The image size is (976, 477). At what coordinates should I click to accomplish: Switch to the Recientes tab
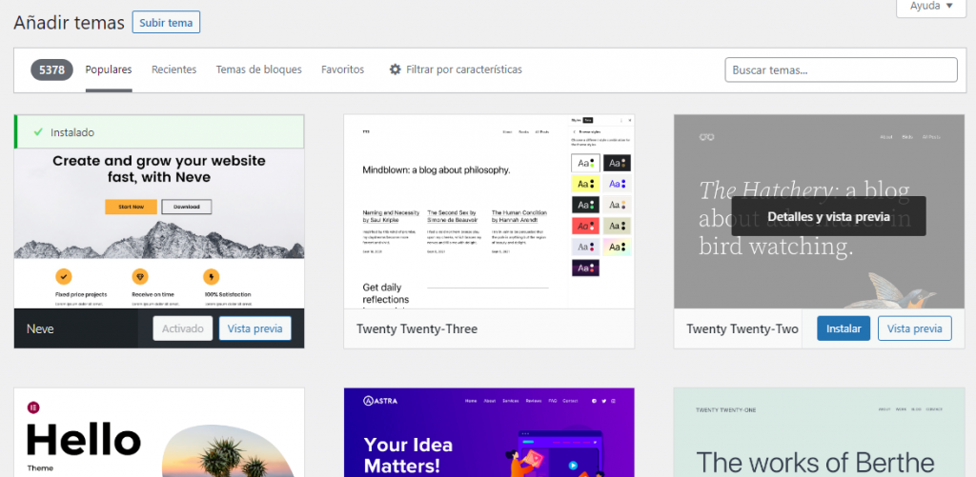pos(173,70)
